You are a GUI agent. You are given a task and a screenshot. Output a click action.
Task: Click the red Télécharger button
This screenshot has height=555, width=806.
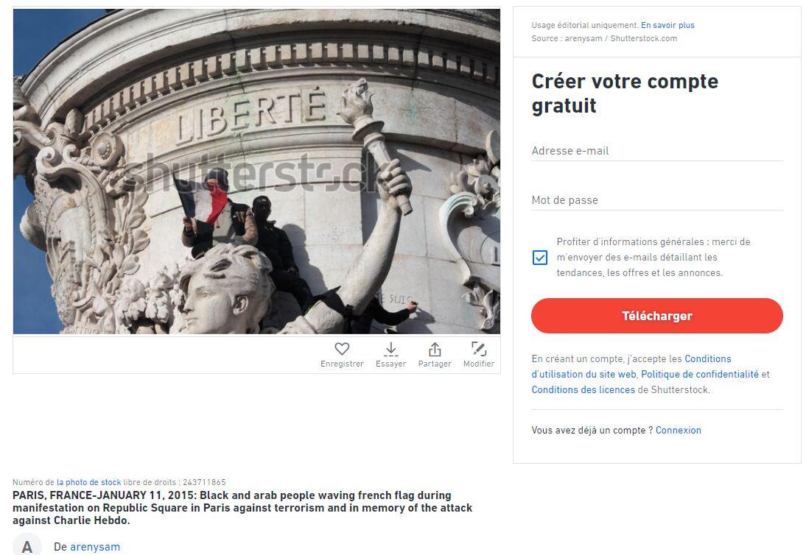[657, 316]
